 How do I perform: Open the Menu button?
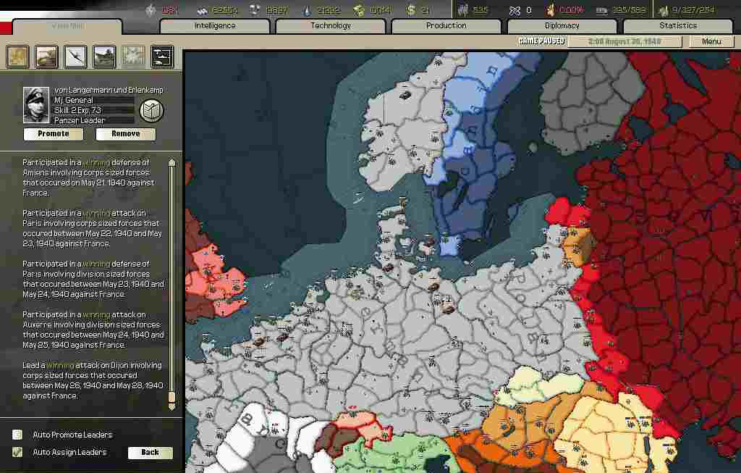tap(711, 41)
